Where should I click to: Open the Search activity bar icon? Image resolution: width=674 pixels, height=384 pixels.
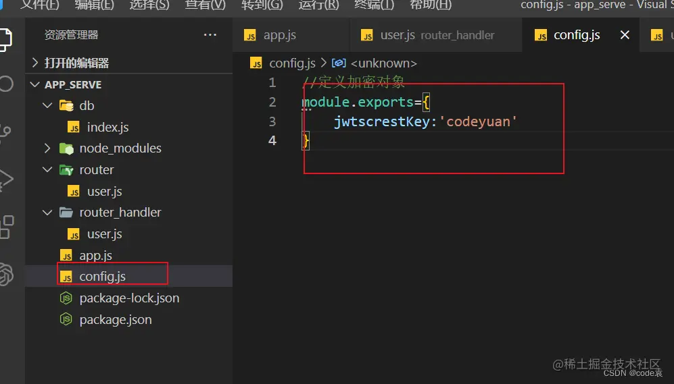click(x=6, y=84)
